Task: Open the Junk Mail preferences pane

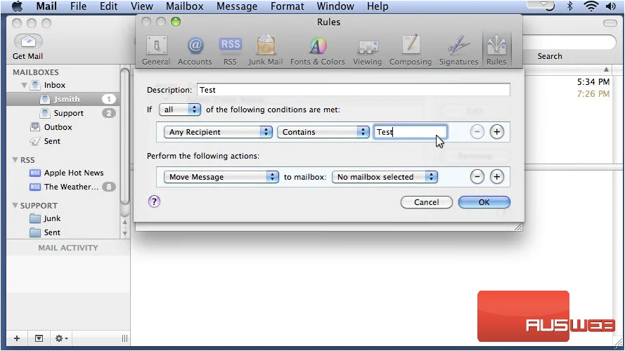Action: point(266,50)
